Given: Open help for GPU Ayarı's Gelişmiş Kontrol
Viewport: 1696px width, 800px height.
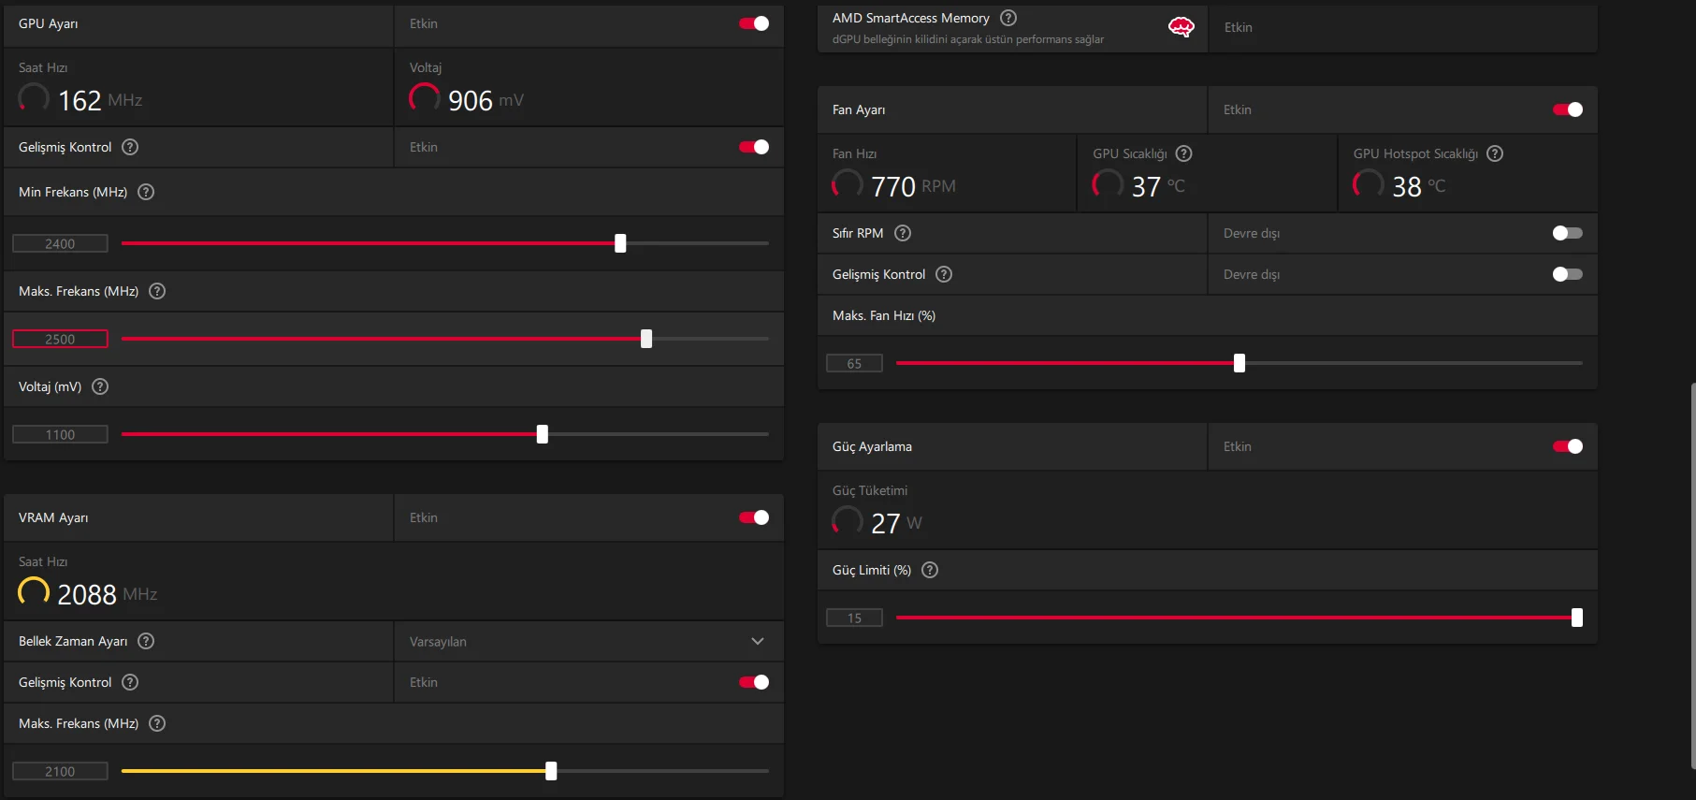Looking at the screenshot, I should click(x=130, y=147).
